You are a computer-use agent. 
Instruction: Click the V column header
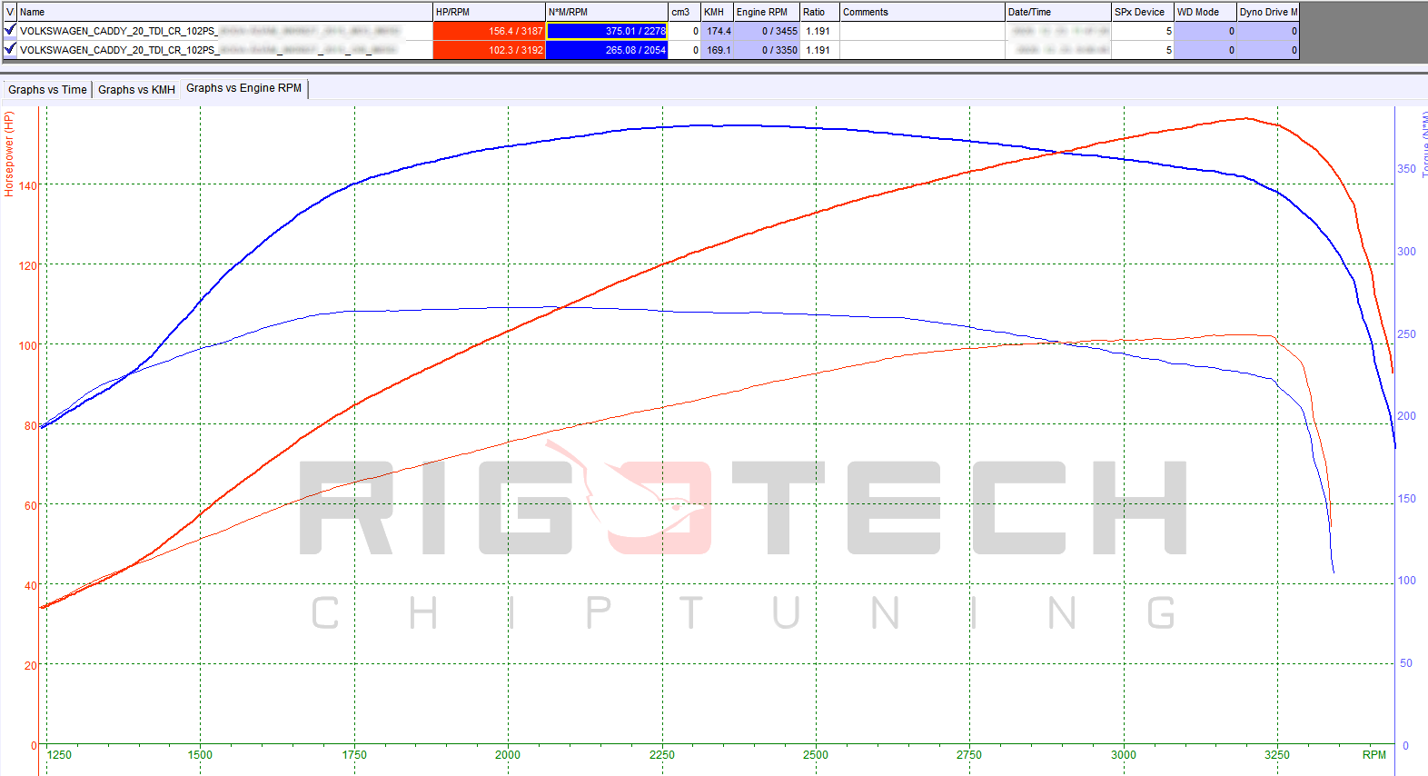[10, 12]
